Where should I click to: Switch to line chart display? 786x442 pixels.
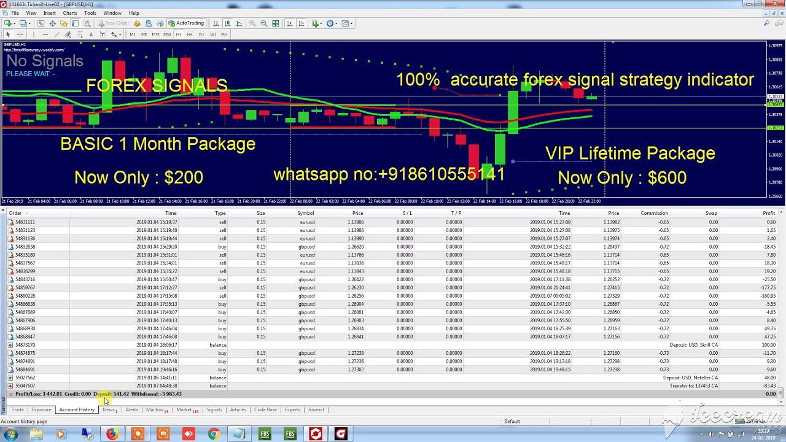pos(239,23)
